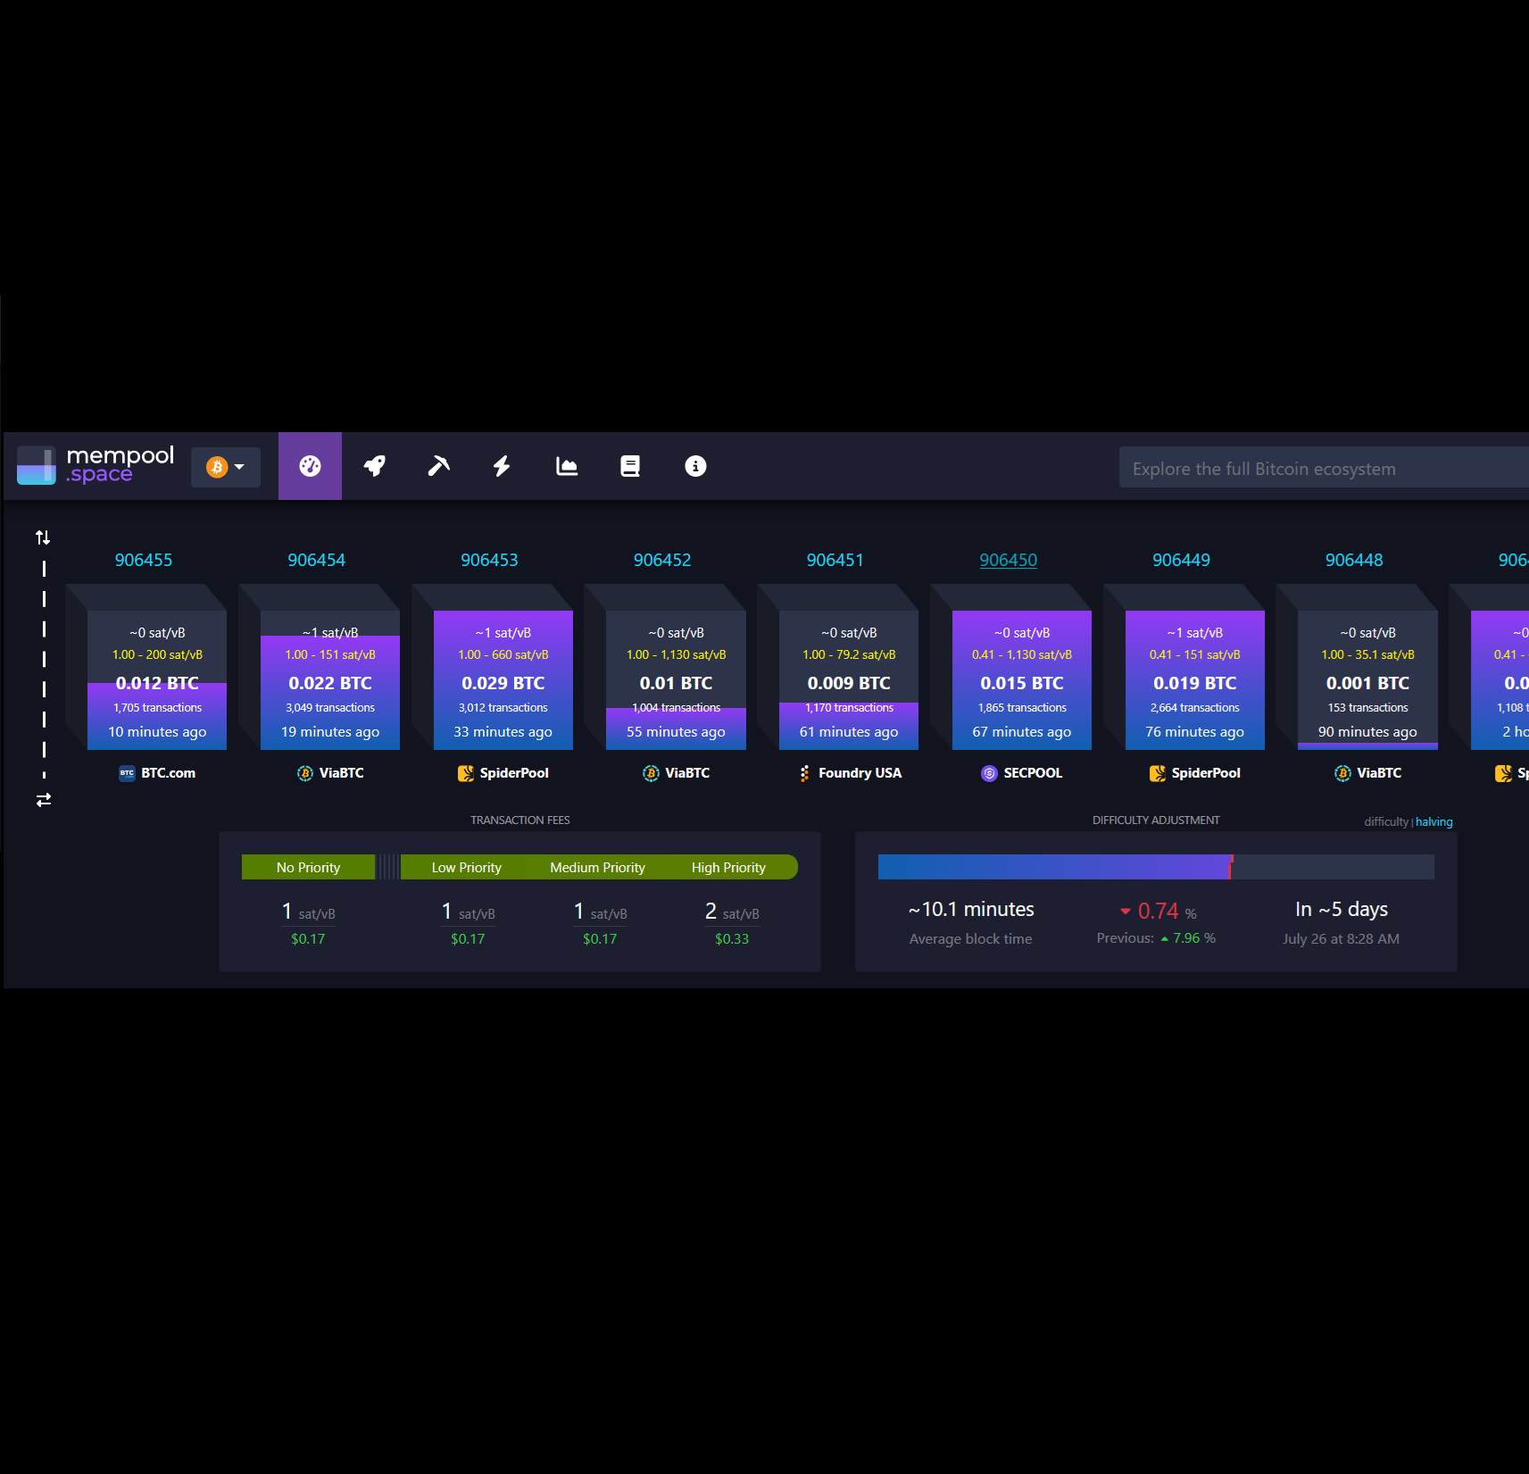Open the BTC.com pool name link
The height and width of the screenshot is (1474, 1529).
[x=168, y=773]
